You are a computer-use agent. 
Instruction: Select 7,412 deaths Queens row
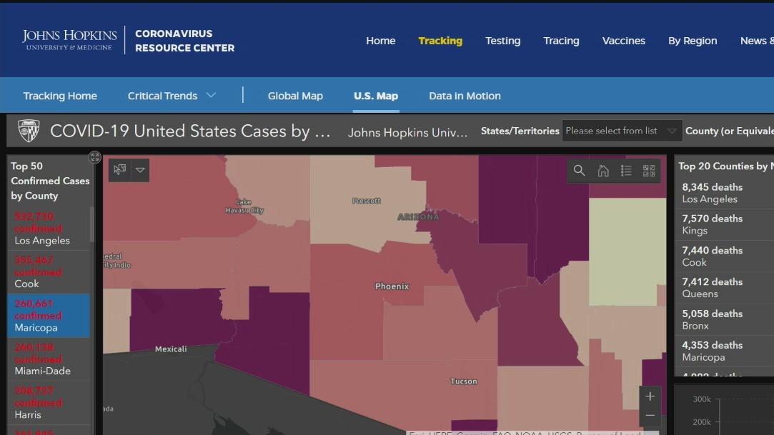coord(724,288)
